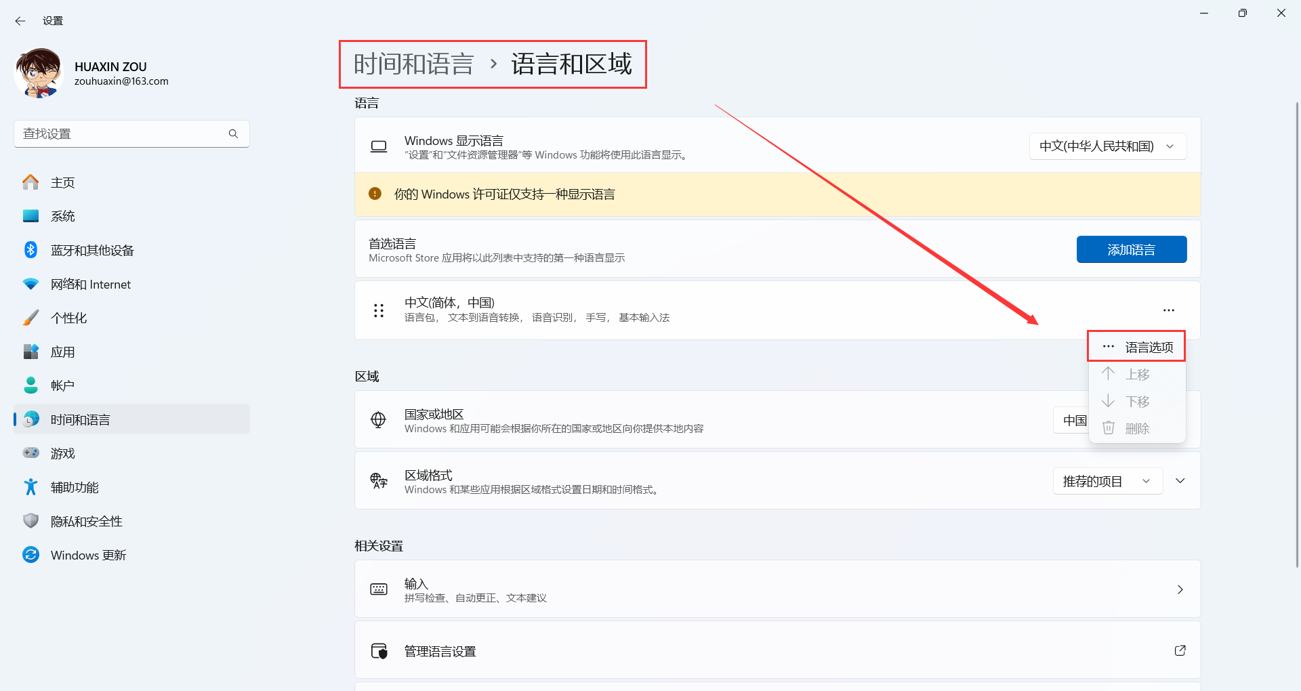
Task: Click the warning icon in license notice
Action: coord(375,194)
